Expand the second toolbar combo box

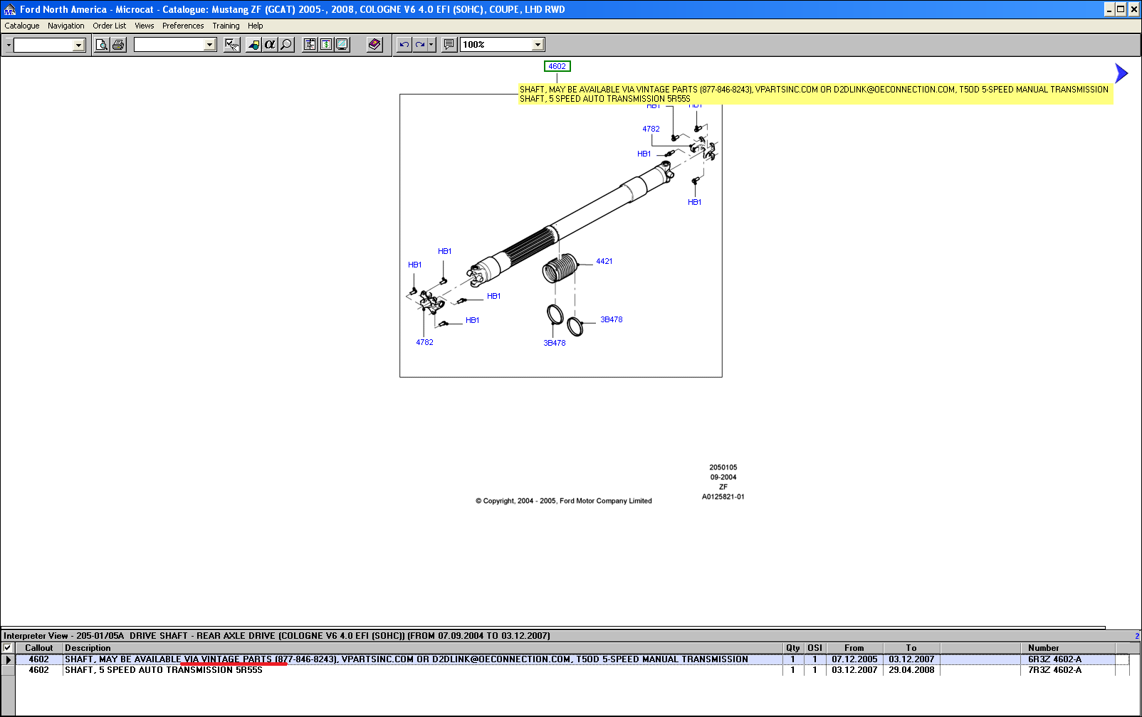click(209, 45)
